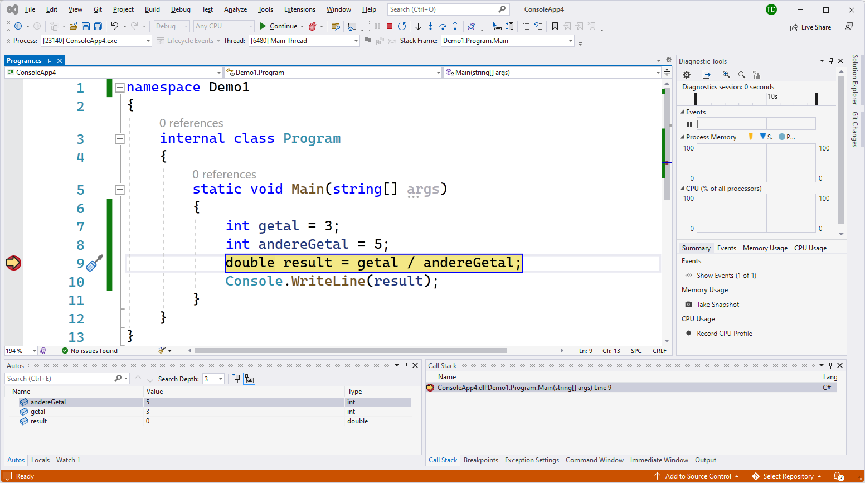The width and height of the screenshot is (865, 483).
Task: Click the current statement arrow in margin
Action: pos(13,263)
